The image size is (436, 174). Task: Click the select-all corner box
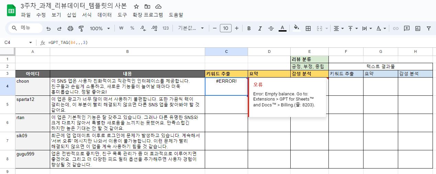coord(8,51)
